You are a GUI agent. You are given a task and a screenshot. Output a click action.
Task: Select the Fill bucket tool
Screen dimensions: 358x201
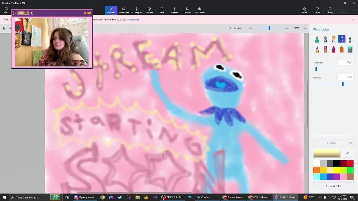(x=350, y=49)
